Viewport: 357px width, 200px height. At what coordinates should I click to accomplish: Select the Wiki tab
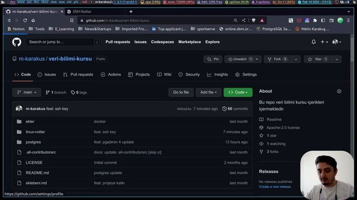164,74
